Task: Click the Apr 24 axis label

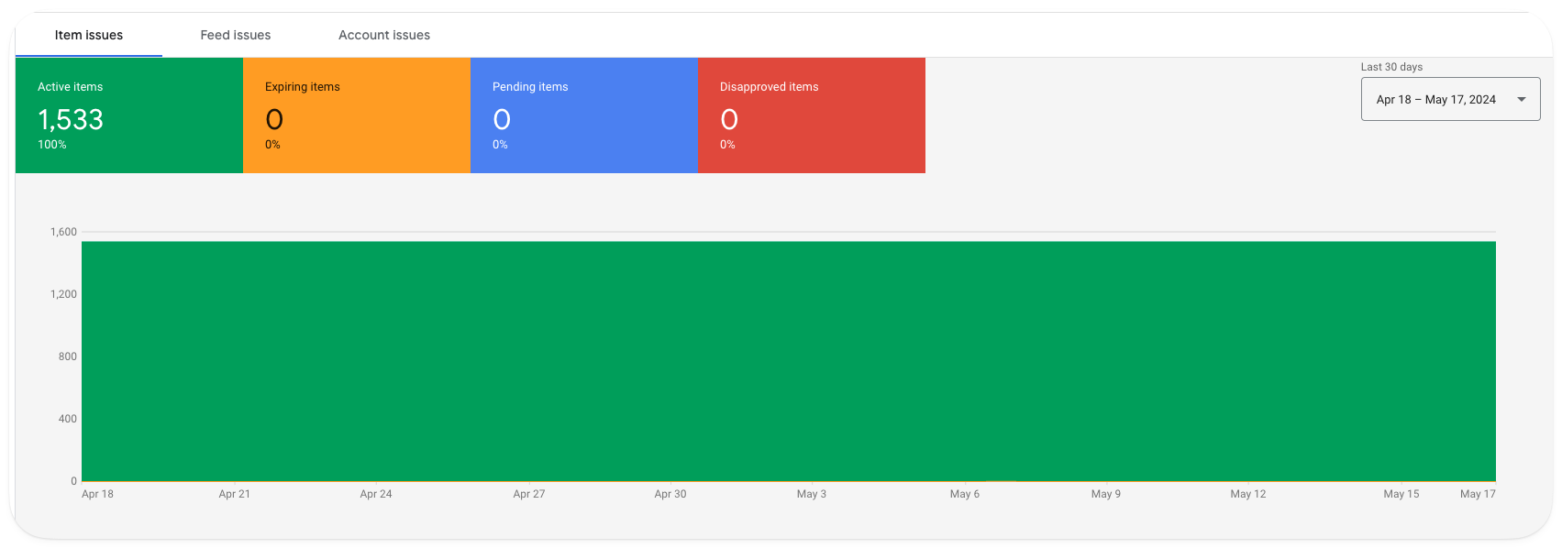Action: point(376,494)
